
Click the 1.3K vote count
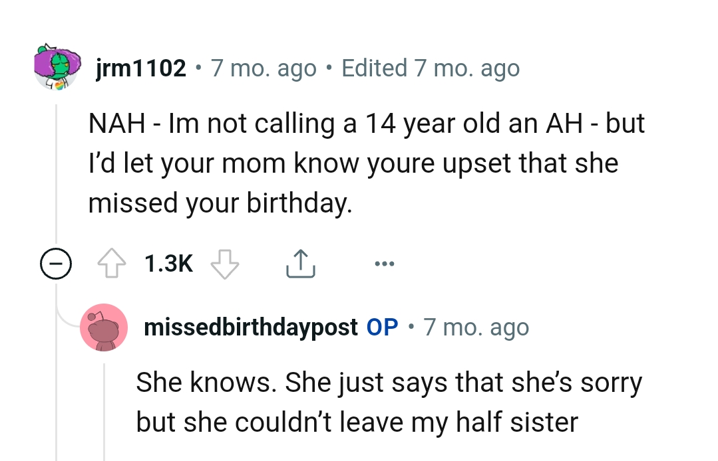[168, 262]
